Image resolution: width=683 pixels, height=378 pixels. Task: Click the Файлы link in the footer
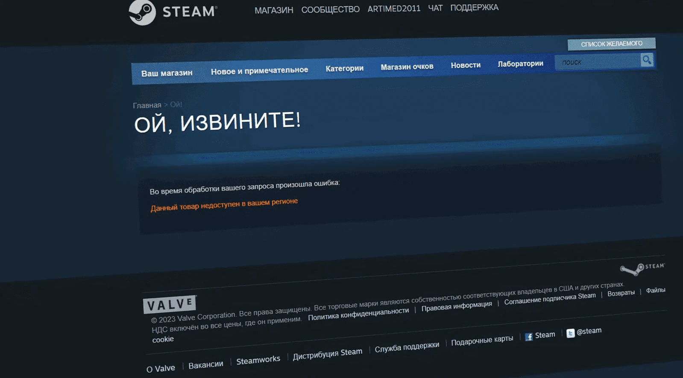656,290
